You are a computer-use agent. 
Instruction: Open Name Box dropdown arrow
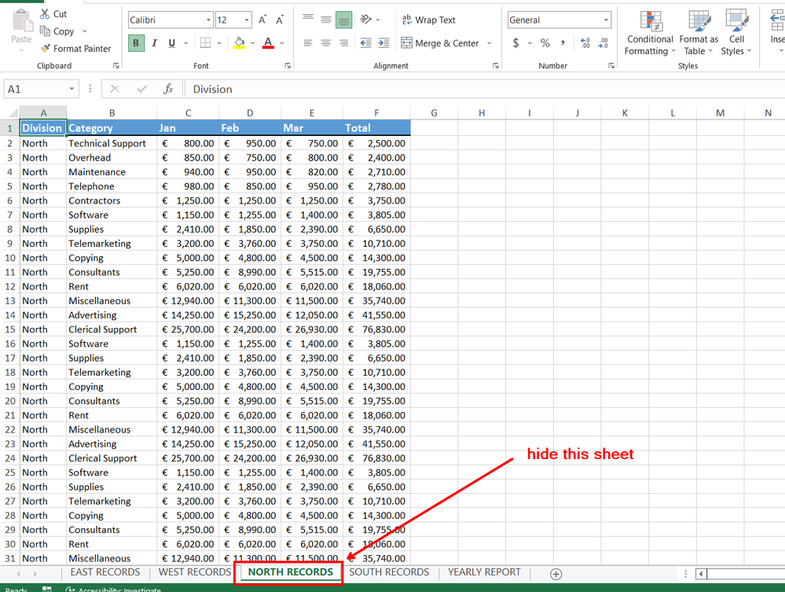(x=72, y=89)
